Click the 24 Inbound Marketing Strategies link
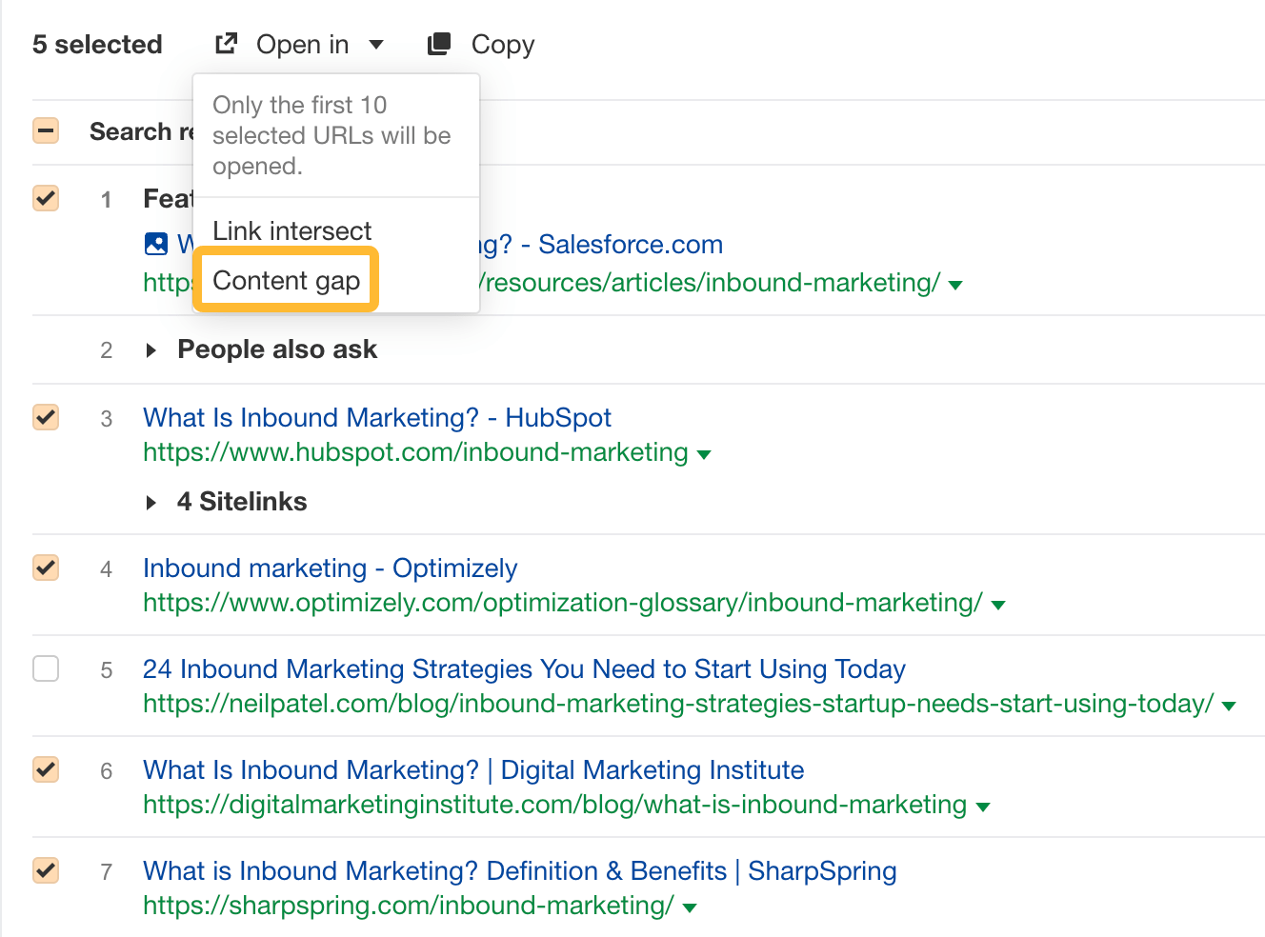1265x937 pixels. (x=523, y=668)
